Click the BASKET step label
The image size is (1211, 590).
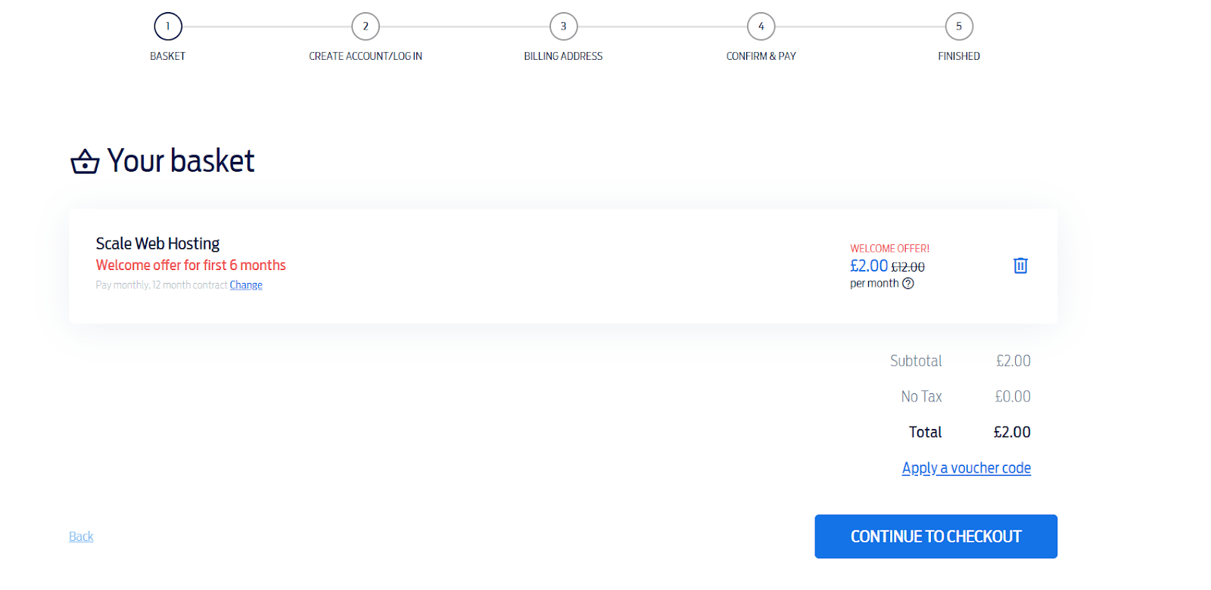coord(168,56)
